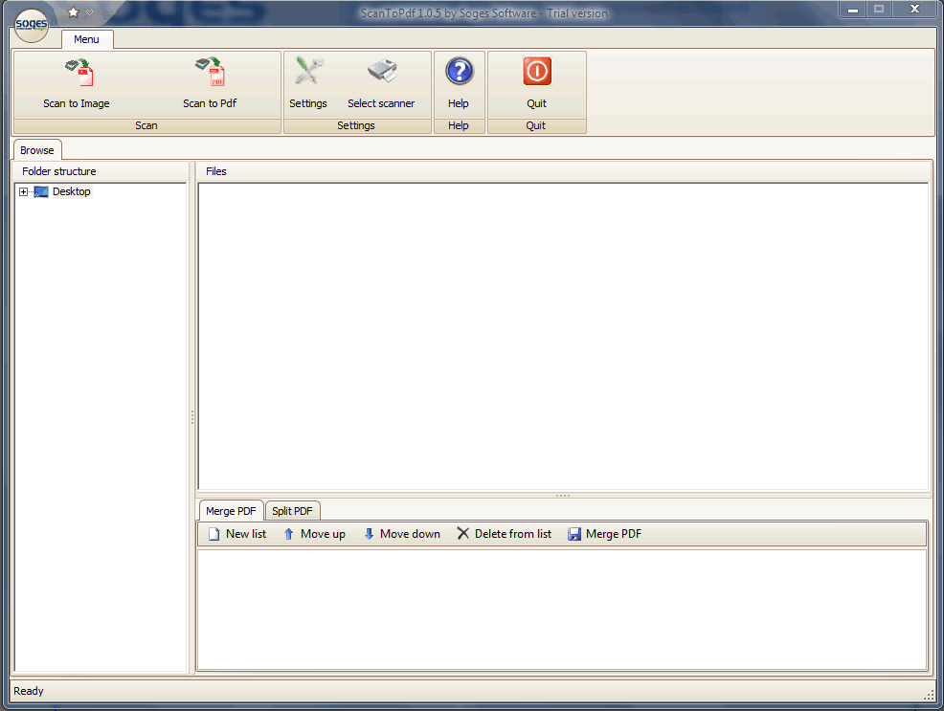The image size is (944, 711).
Task: Click the Scan to Pdf icon
Action: [210, 72]
